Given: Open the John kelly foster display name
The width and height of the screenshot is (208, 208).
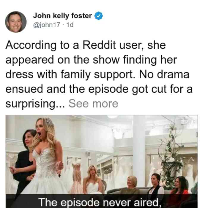Looking at the screenshot, I should [x=62, y=16].
